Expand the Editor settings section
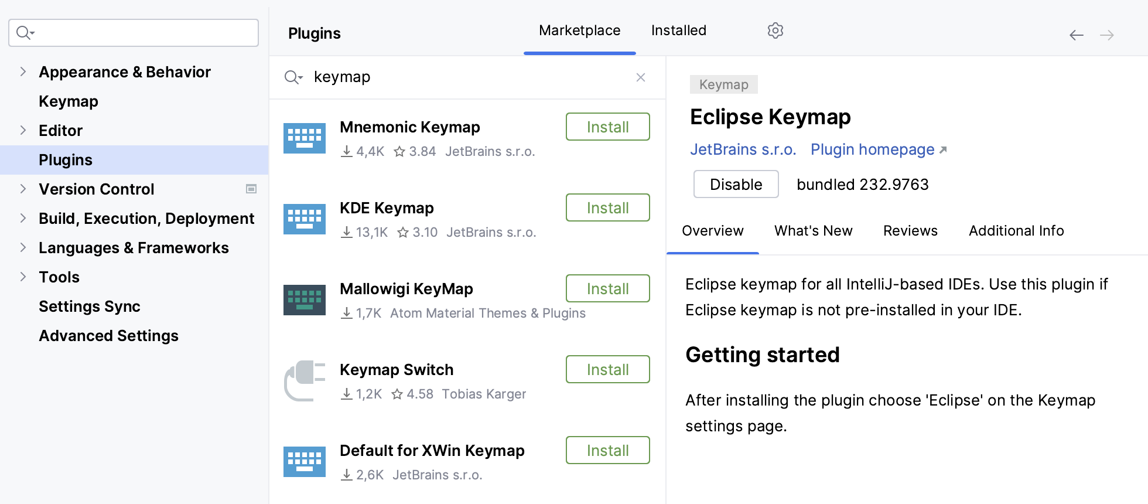1148x504 pixels. pos(23,130)
